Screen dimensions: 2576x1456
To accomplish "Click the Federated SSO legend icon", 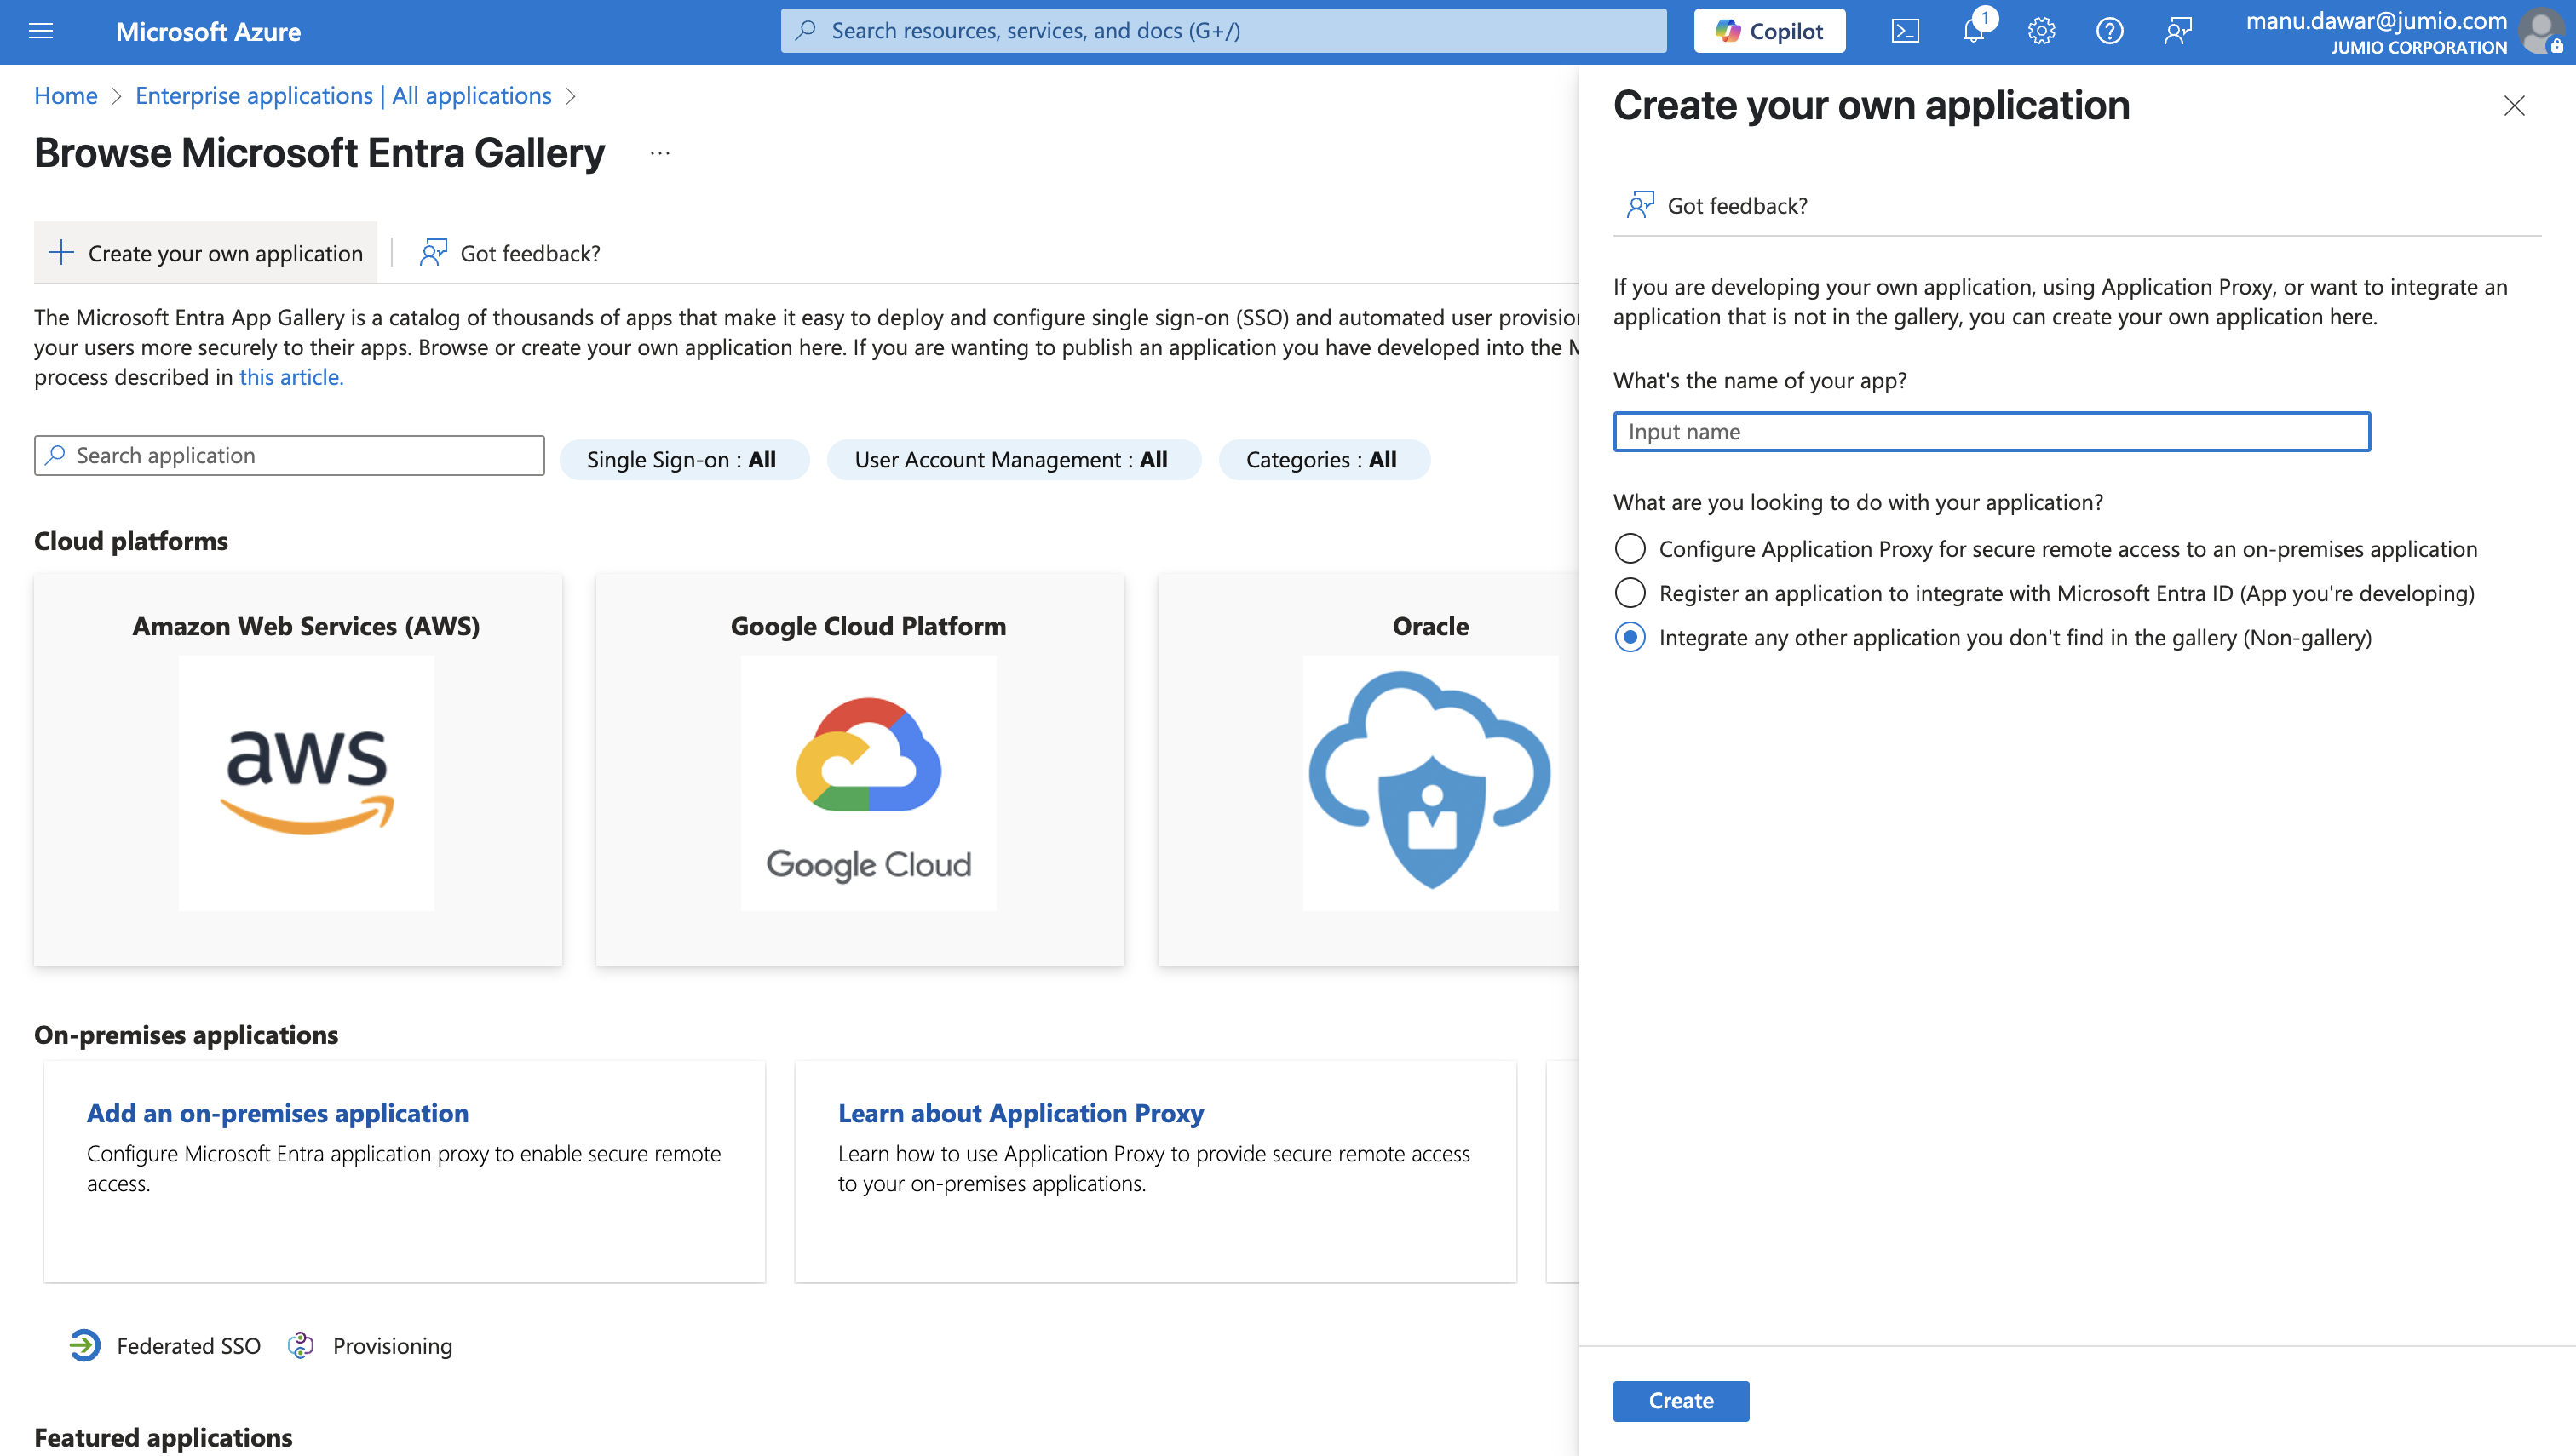I will tap(84, 1346).
